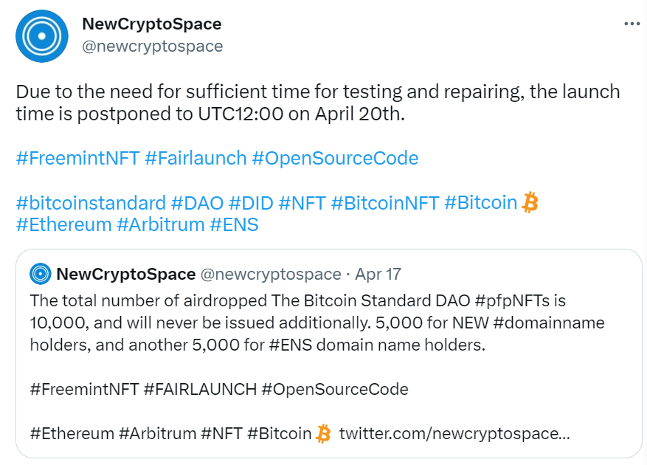Open the blue #ENS hashtag

(x=234, y=225)
